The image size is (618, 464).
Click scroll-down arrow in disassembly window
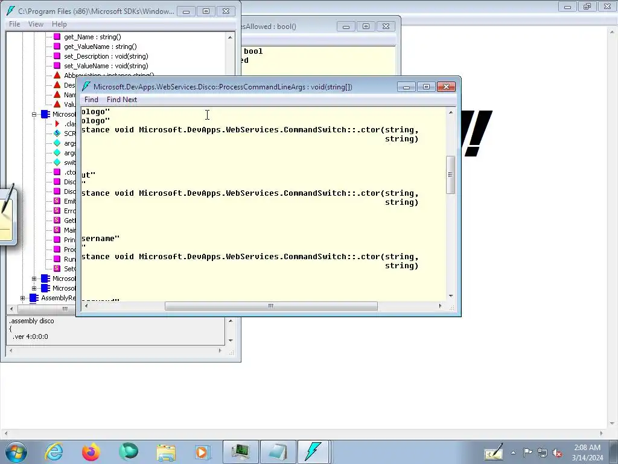[x=450, y=296]
